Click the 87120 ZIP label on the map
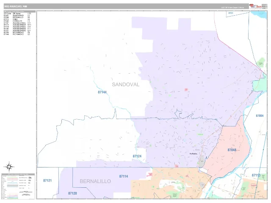The width and height of the screenshot is (271, 203). coord(72,193)
